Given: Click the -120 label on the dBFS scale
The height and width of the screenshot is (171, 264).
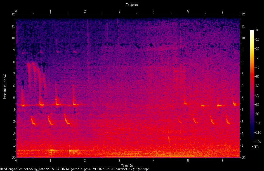Looking at the screenshot, I should [258, 142].
